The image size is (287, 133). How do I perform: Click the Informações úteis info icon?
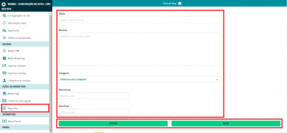click(x=4, y=23)
